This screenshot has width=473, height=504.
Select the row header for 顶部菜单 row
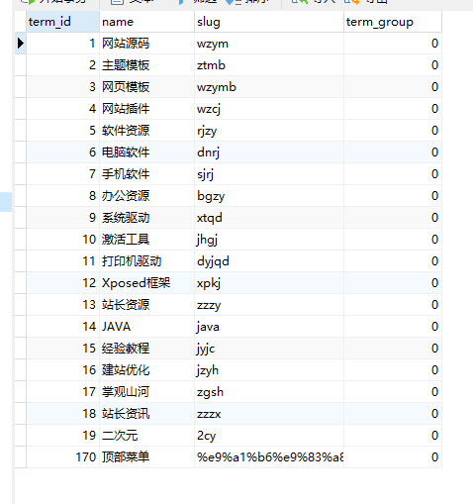coord(21,457)
